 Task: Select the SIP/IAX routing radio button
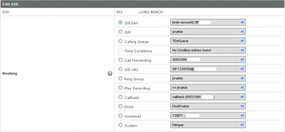(120, 22)
